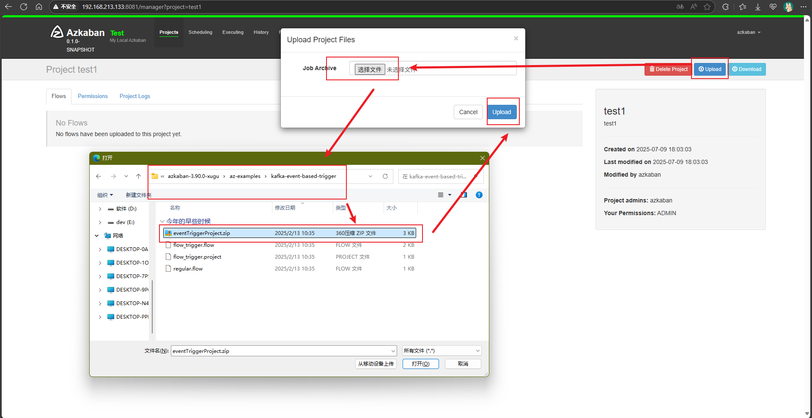The image size is (812, 418).
Task: Open the browser downloads icon
Action: pos(758,7)
